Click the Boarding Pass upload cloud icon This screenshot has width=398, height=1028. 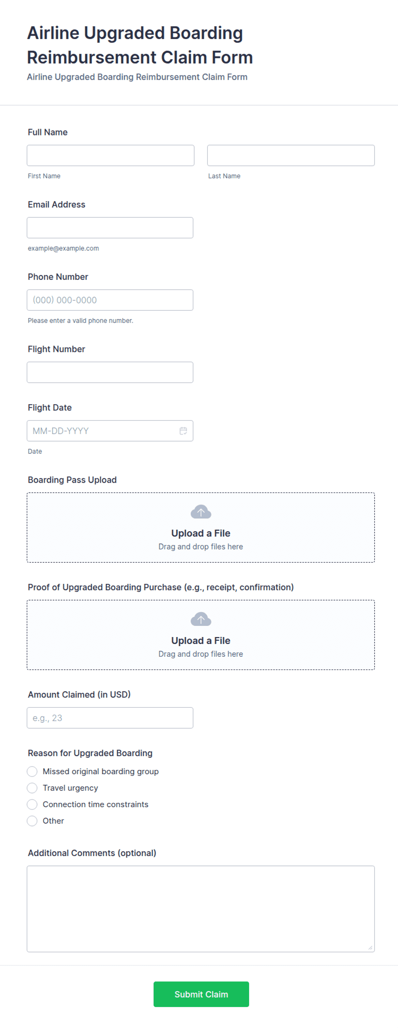[201, 512]
